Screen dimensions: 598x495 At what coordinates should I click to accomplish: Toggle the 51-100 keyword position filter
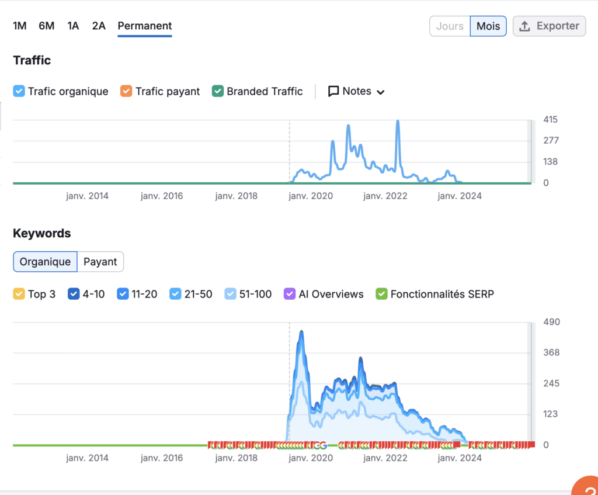(230, 294)
